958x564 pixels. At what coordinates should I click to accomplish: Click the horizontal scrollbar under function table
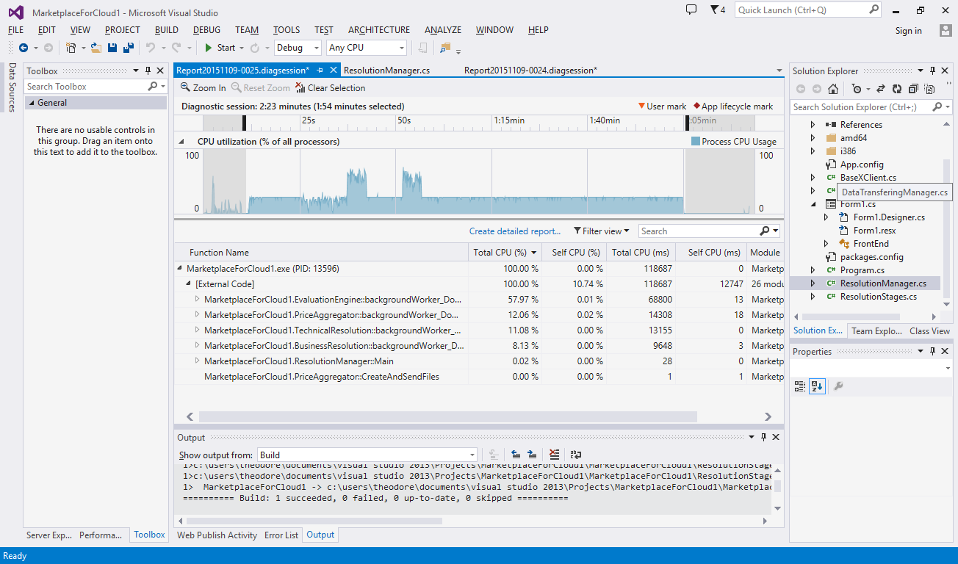pos(447,416)
